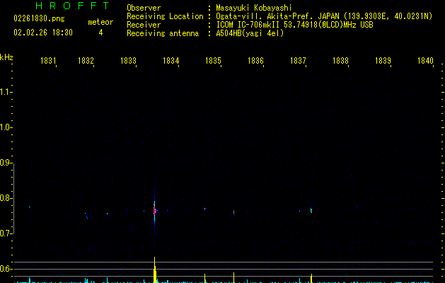Click the faint echo just before 1832
This screenshot has height=283, width=445.
[x=86, y=216]
